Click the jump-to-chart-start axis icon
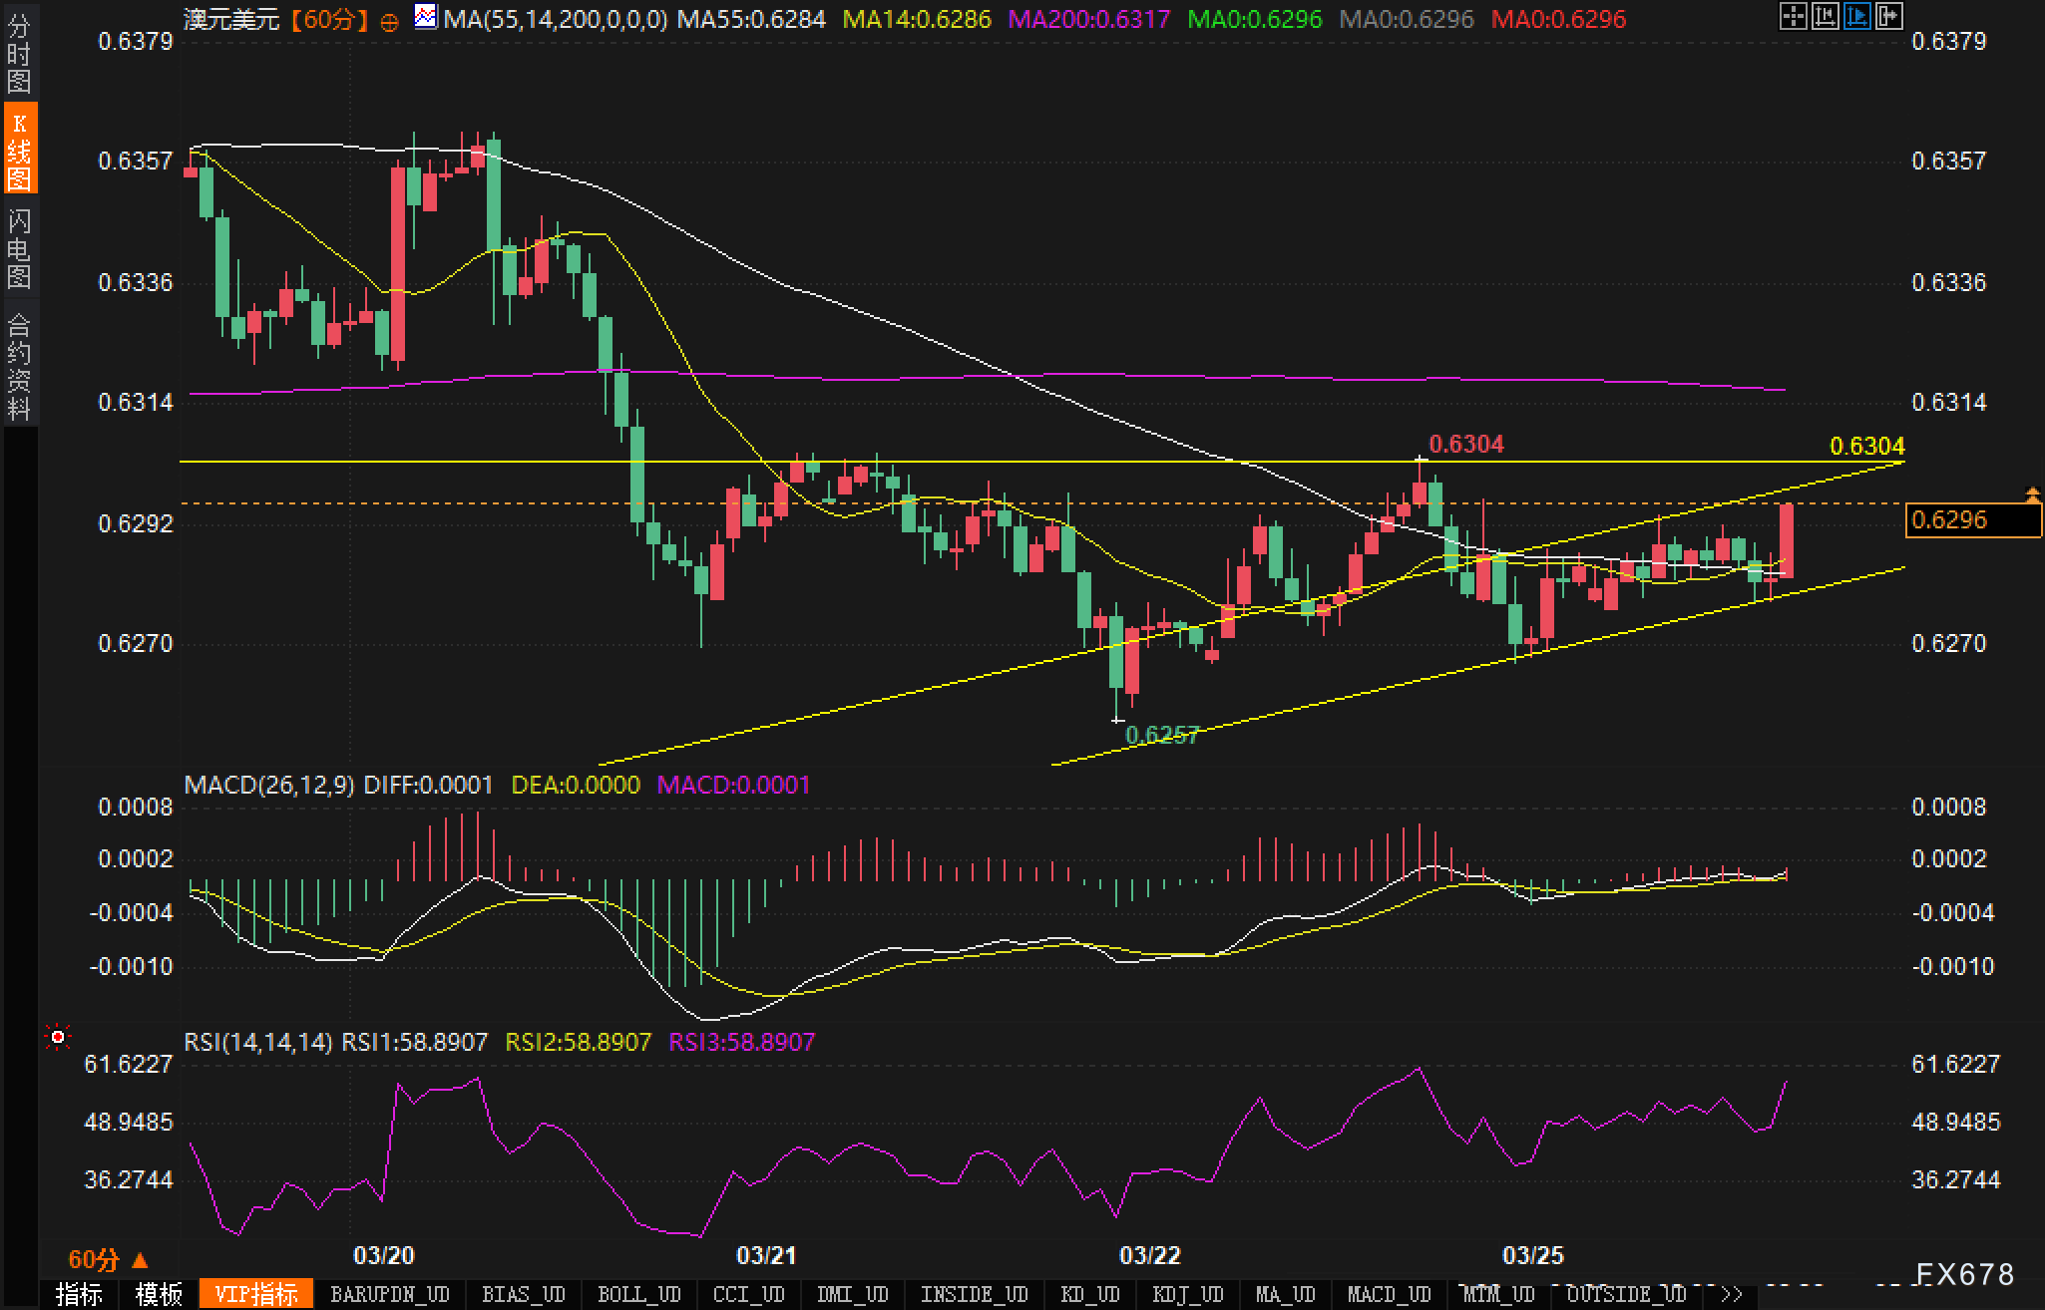Screen dimensions: 2045x1310 pos(1825,16)
